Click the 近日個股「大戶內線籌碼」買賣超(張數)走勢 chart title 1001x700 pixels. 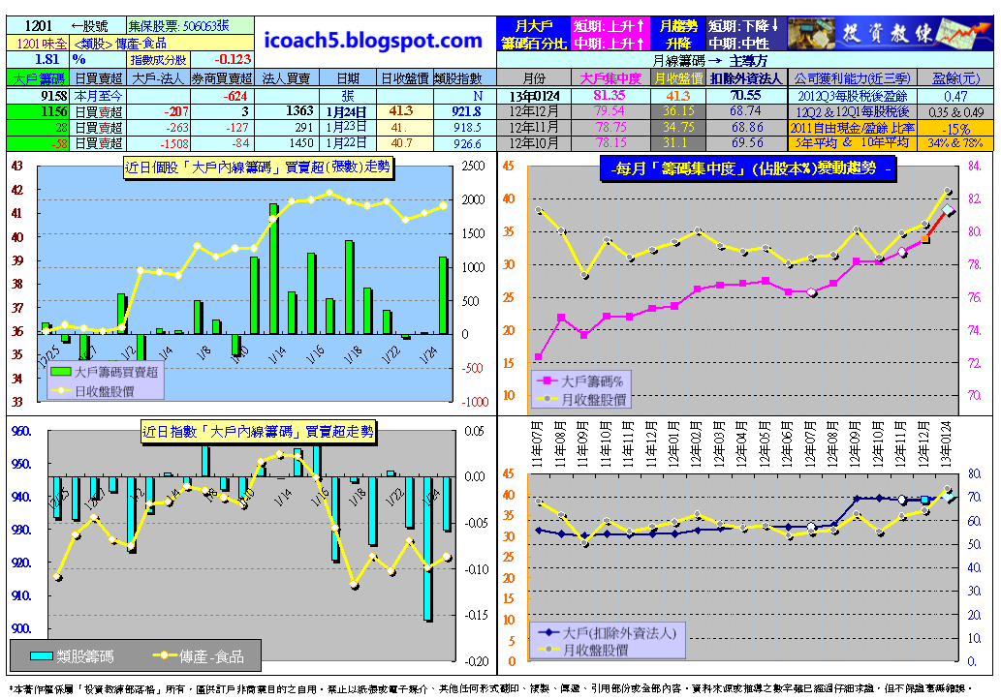pyautogui.click(x=258, y=167)
